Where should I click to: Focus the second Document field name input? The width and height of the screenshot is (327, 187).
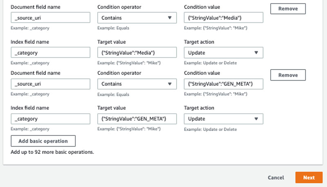pyautogui.click(x=50, y=84)
